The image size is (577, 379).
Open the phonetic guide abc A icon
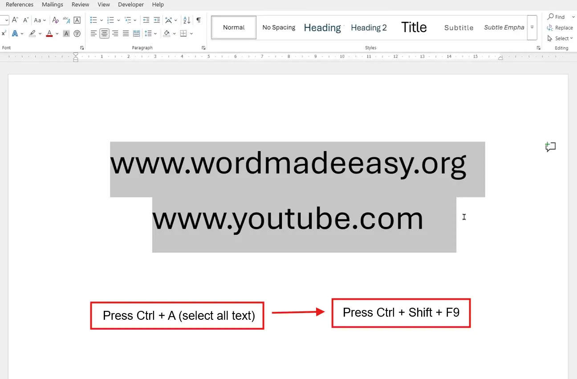click(x=66, y=20)
